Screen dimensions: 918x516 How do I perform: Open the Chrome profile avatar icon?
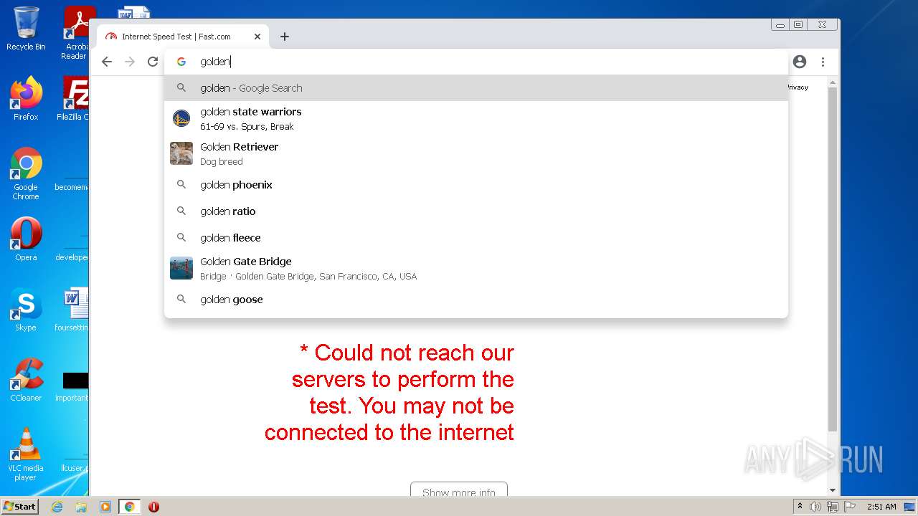click(800, 62)
